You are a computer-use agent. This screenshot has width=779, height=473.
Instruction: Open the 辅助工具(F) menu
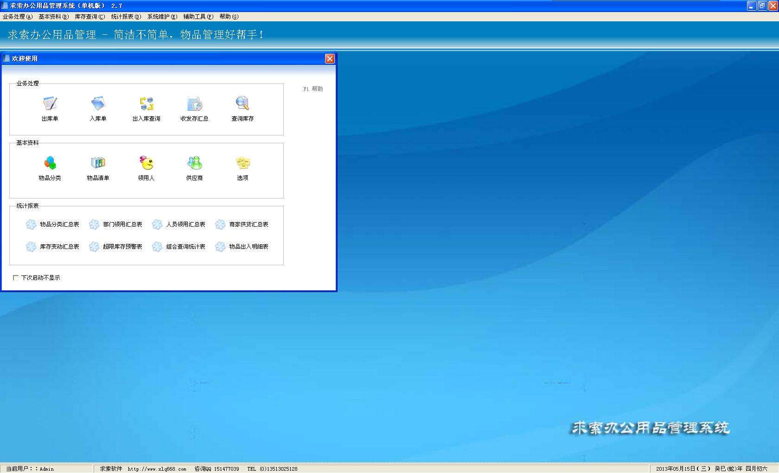coord(198,17)
